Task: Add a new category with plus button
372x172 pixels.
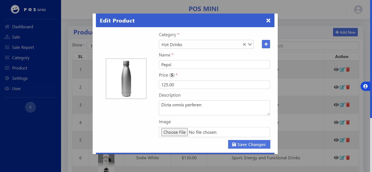Action: [x=266, y=44]
